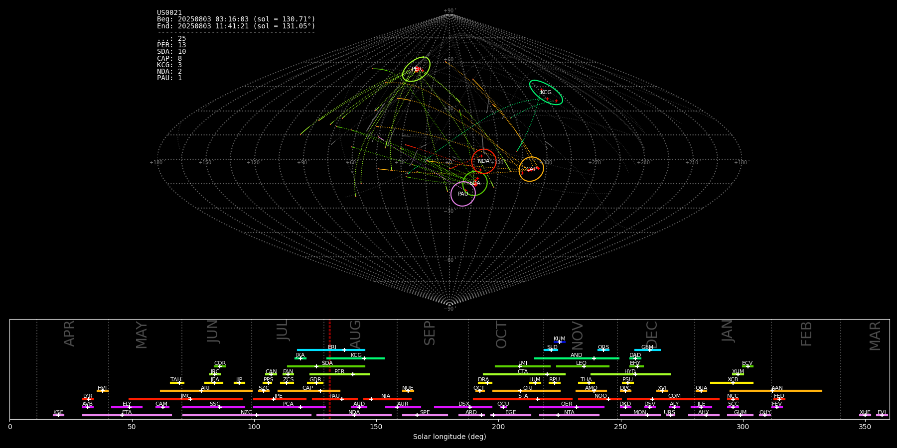Screen dimensions: 897x448
Task: Click the PER bar in the timeline
Action: click(339, 374)
